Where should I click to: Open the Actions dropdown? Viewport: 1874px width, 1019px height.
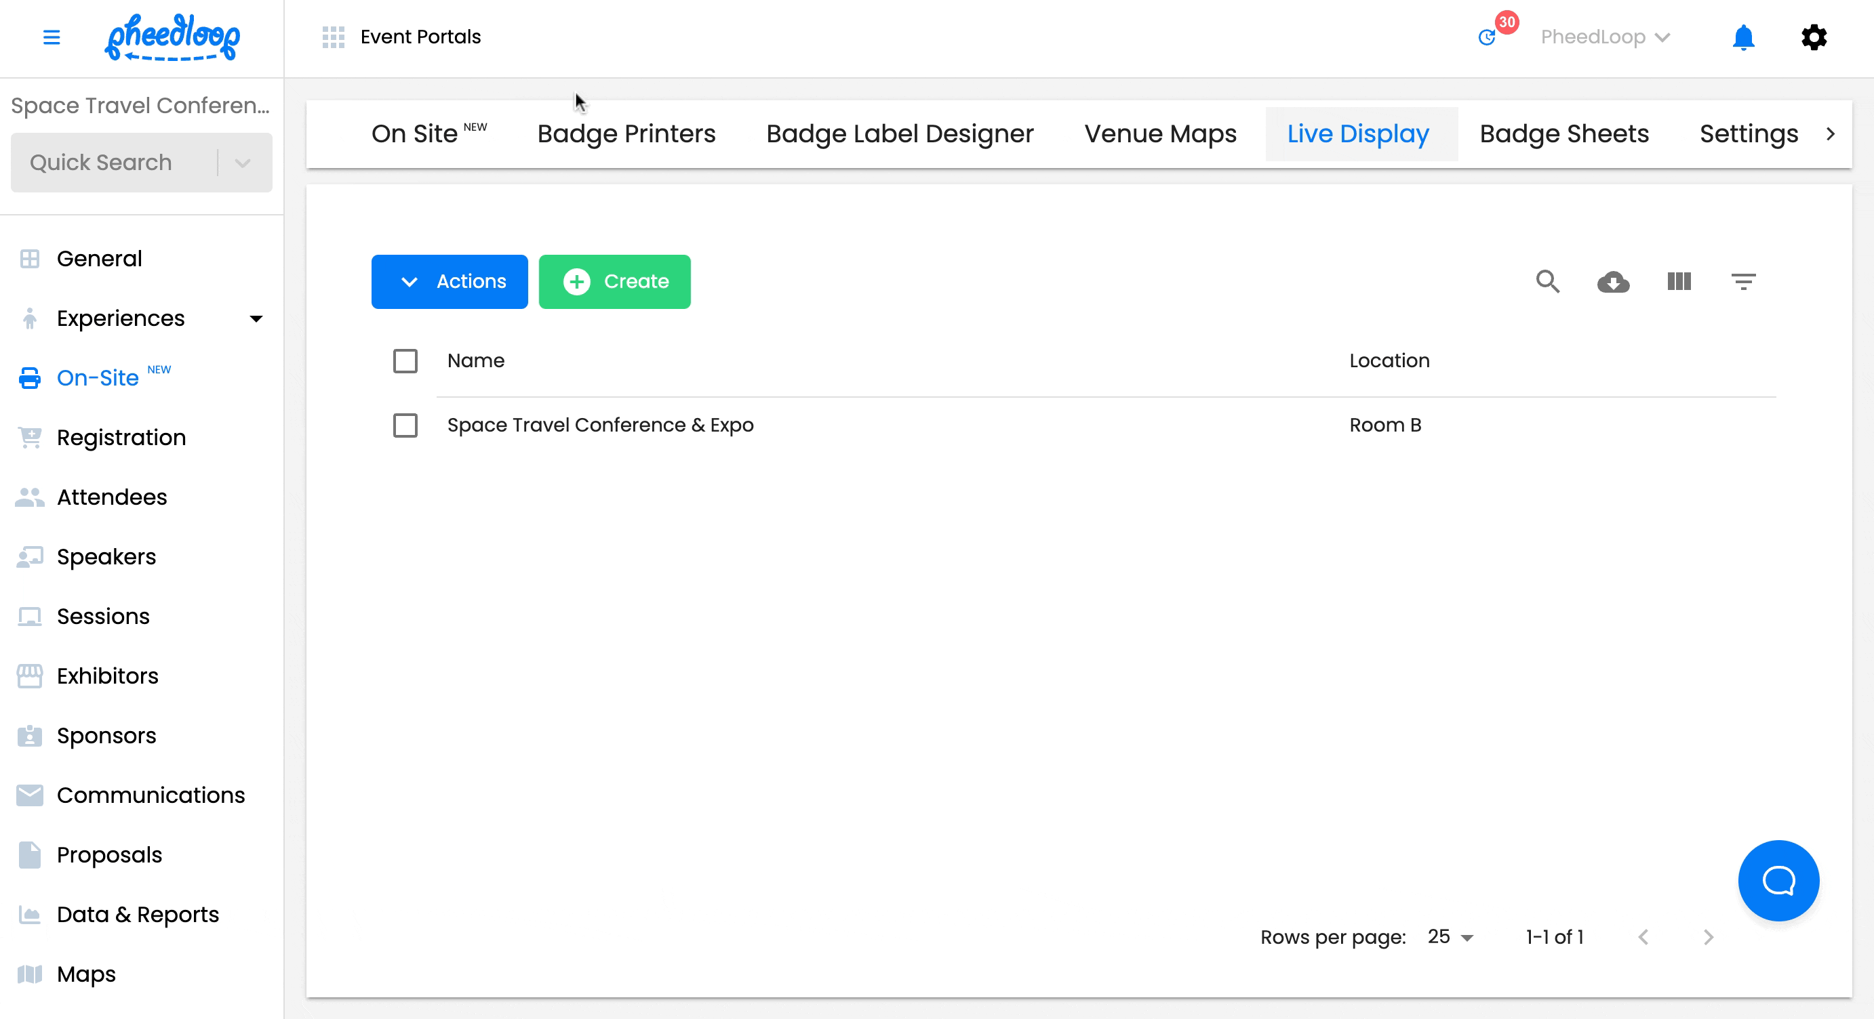tap(449, 282)
